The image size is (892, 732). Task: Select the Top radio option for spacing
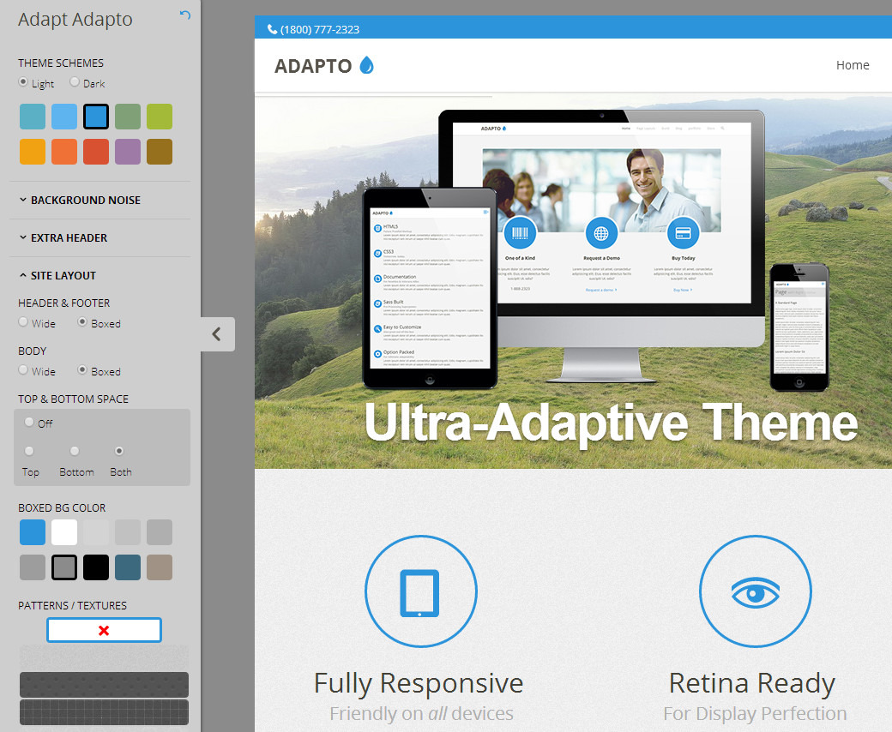[x=29, y=451]
